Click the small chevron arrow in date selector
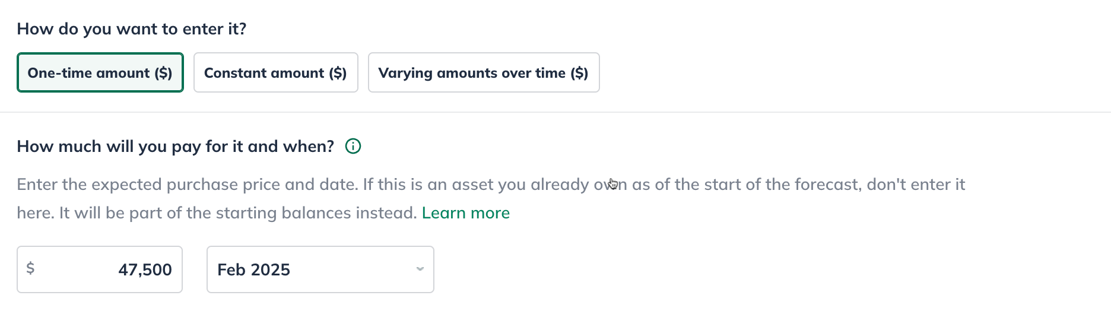Screen dimensions: 1111x311 coord(420,269)
